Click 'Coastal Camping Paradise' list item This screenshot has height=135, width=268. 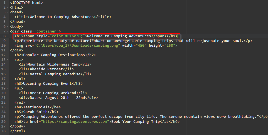click(54, 74)
